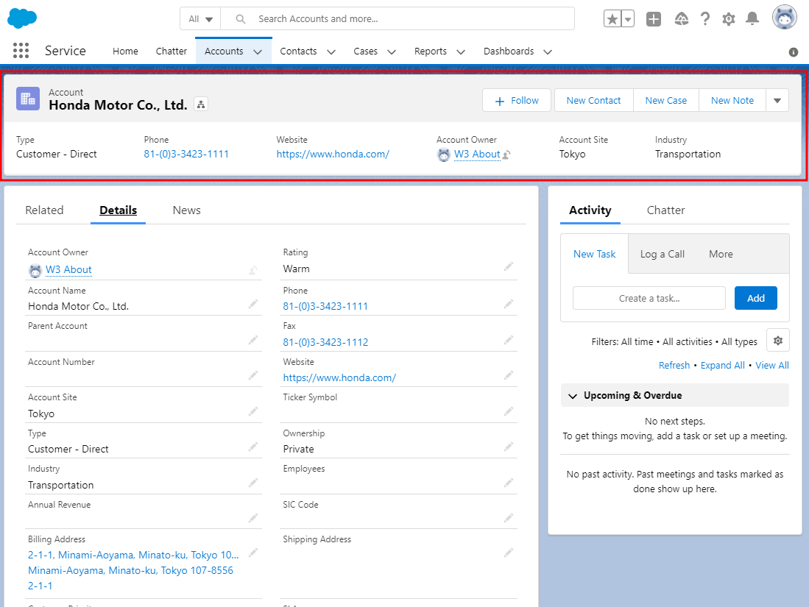Edit Account Name pencil icon

252,305
